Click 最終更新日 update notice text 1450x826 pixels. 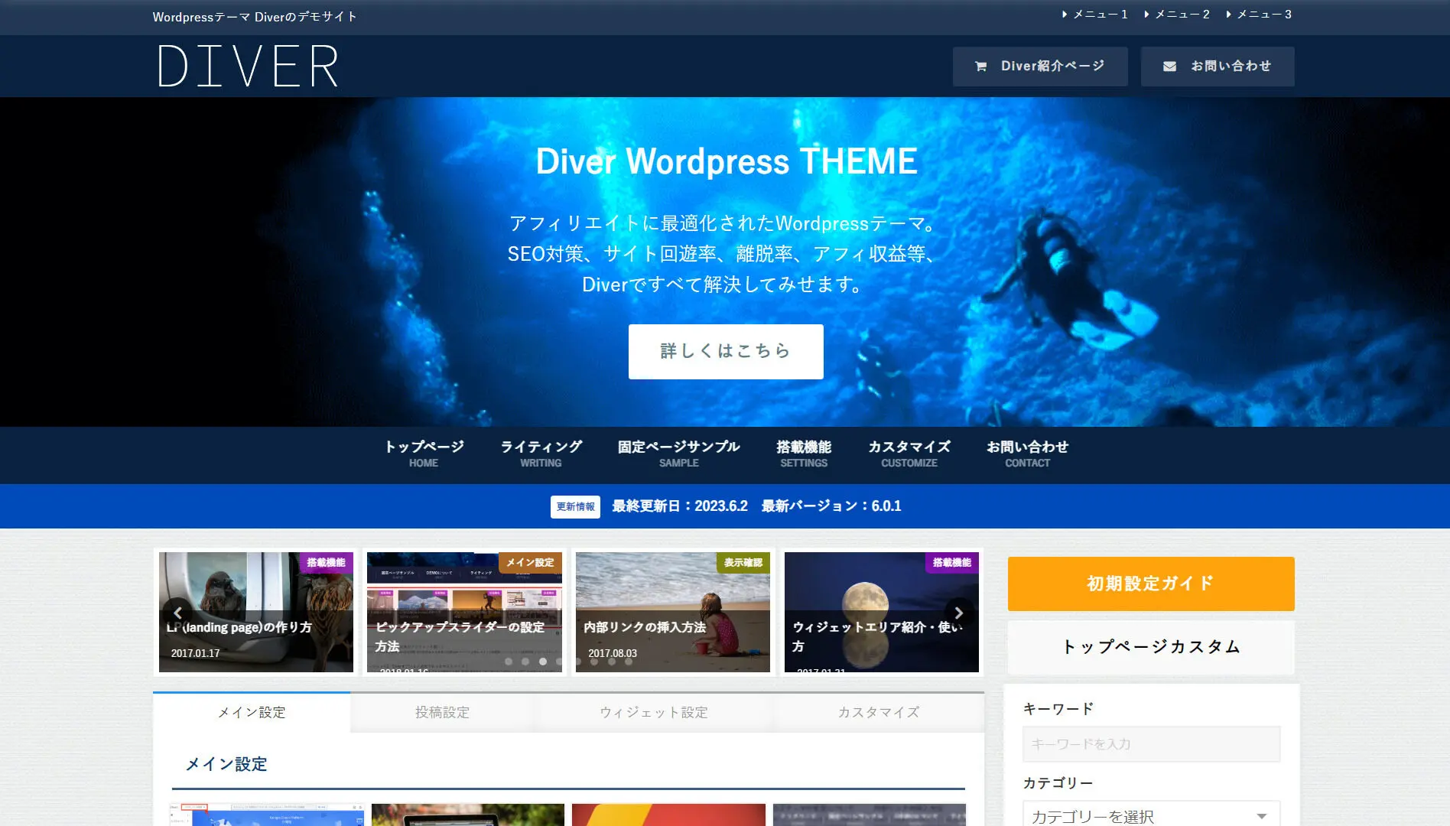click(x=756, y=506)
